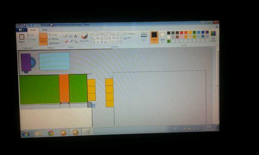Open the shape Outline dropdown
259x155 pixels.
click(x=130, y=34)
